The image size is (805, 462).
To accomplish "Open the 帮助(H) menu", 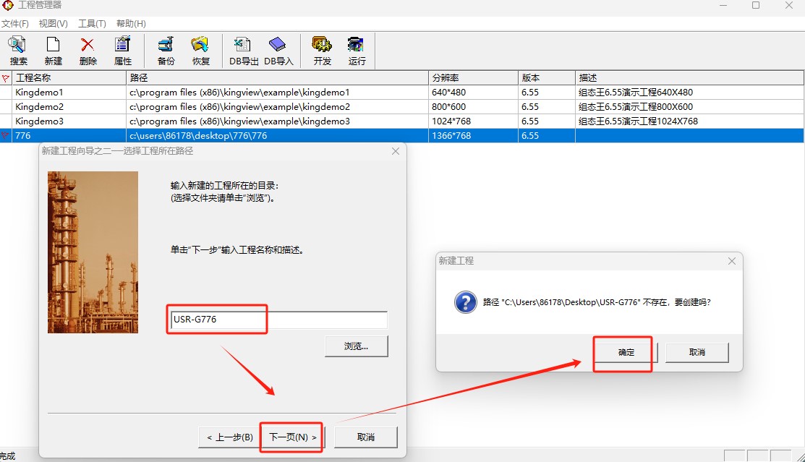I will 131,24.
